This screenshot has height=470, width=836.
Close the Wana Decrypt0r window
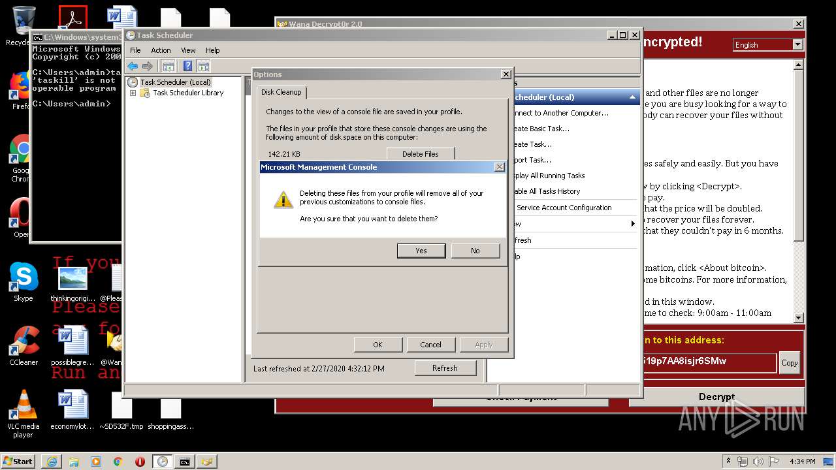click(799, 23)
